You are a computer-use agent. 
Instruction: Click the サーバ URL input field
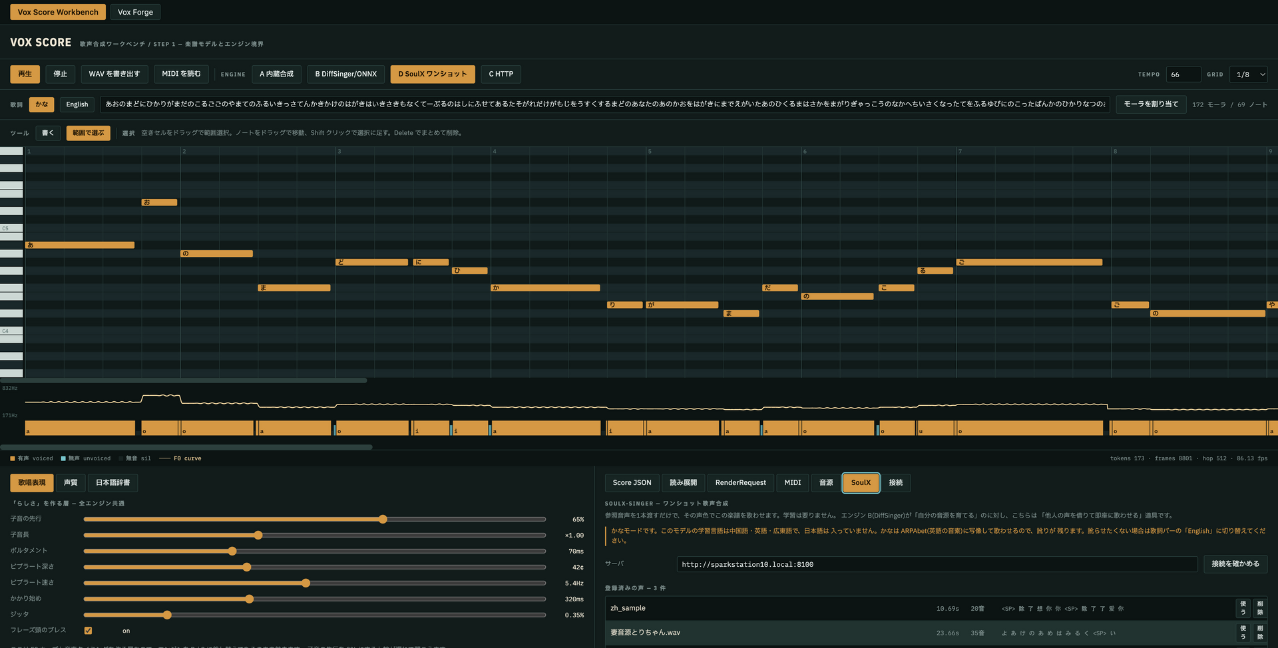click(x=937, y=564)
